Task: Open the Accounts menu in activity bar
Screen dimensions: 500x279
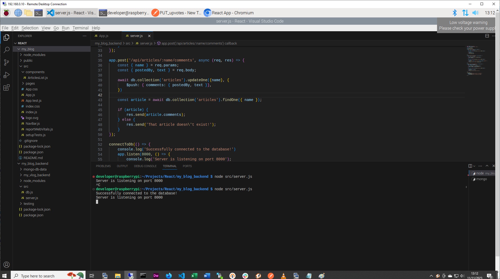Action: click(x=7, y=265)
